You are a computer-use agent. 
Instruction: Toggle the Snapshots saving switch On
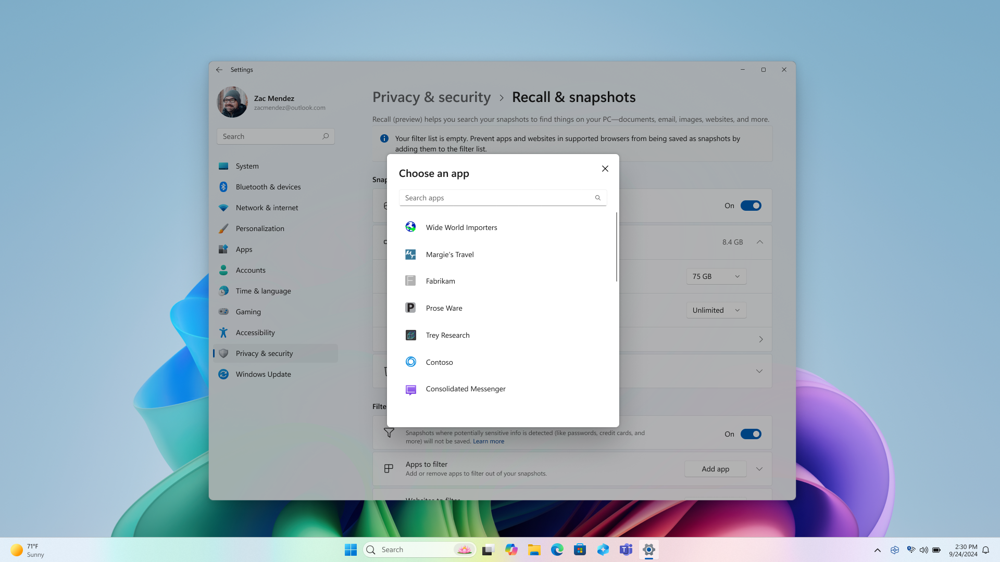click(751, 205)
